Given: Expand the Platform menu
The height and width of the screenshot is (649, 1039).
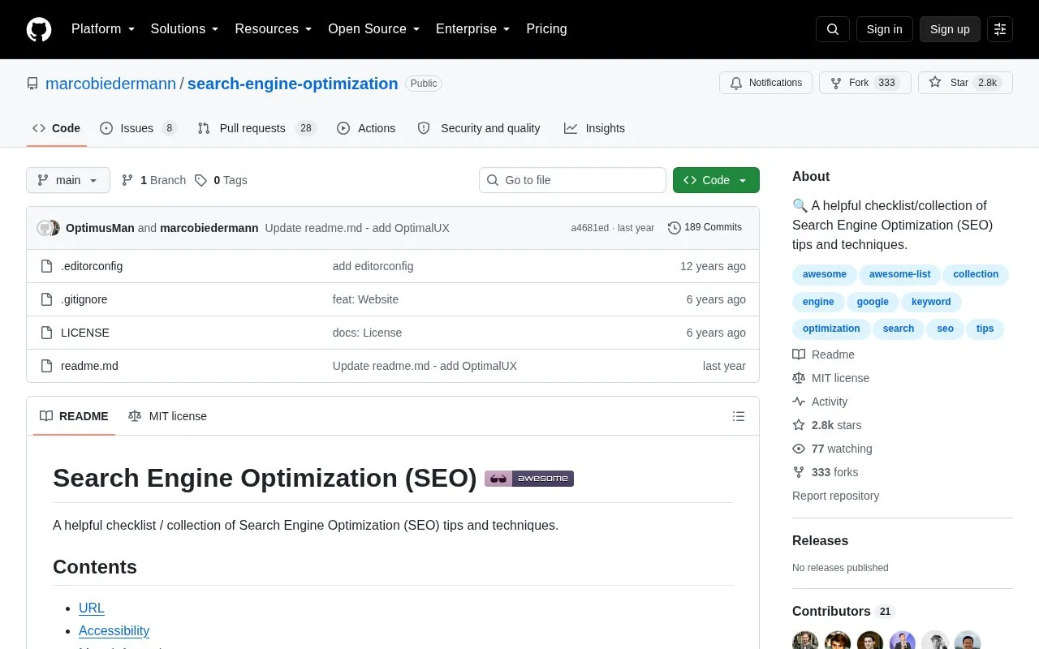Looking at the screenshot, I should click(103, 29).
